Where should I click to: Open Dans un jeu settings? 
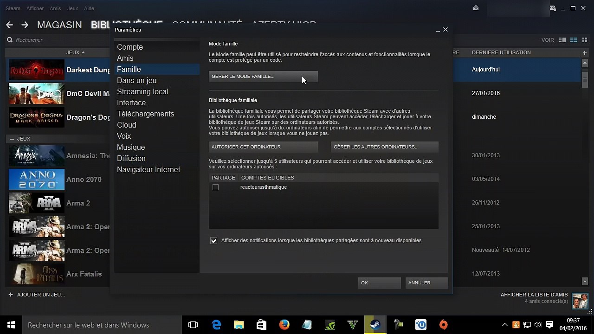(x=157, y=81)
